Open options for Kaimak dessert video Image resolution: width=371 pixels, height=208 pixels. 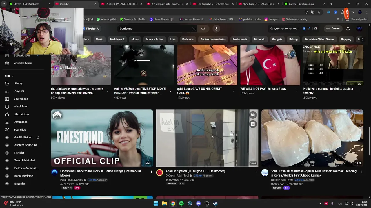[362, 171]
